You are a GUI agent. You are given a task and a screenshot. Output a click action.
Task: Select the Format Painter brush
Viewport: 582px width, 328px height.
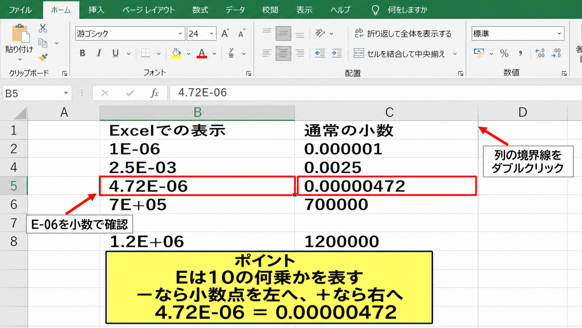click(x=43, y=57)
